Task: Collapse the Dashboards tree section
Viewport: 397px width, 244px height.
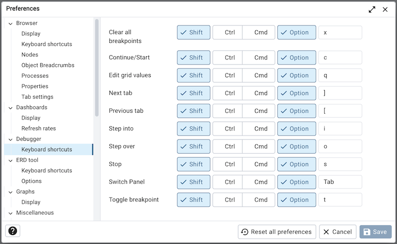Action: tap(10, 108)
